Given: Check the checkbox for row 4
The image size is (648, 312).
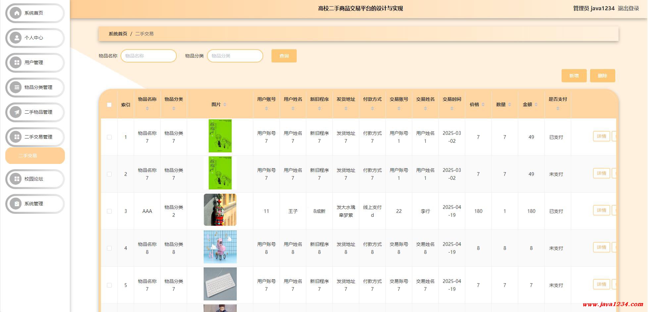Looking at the screenshot, I should [109, 248].
